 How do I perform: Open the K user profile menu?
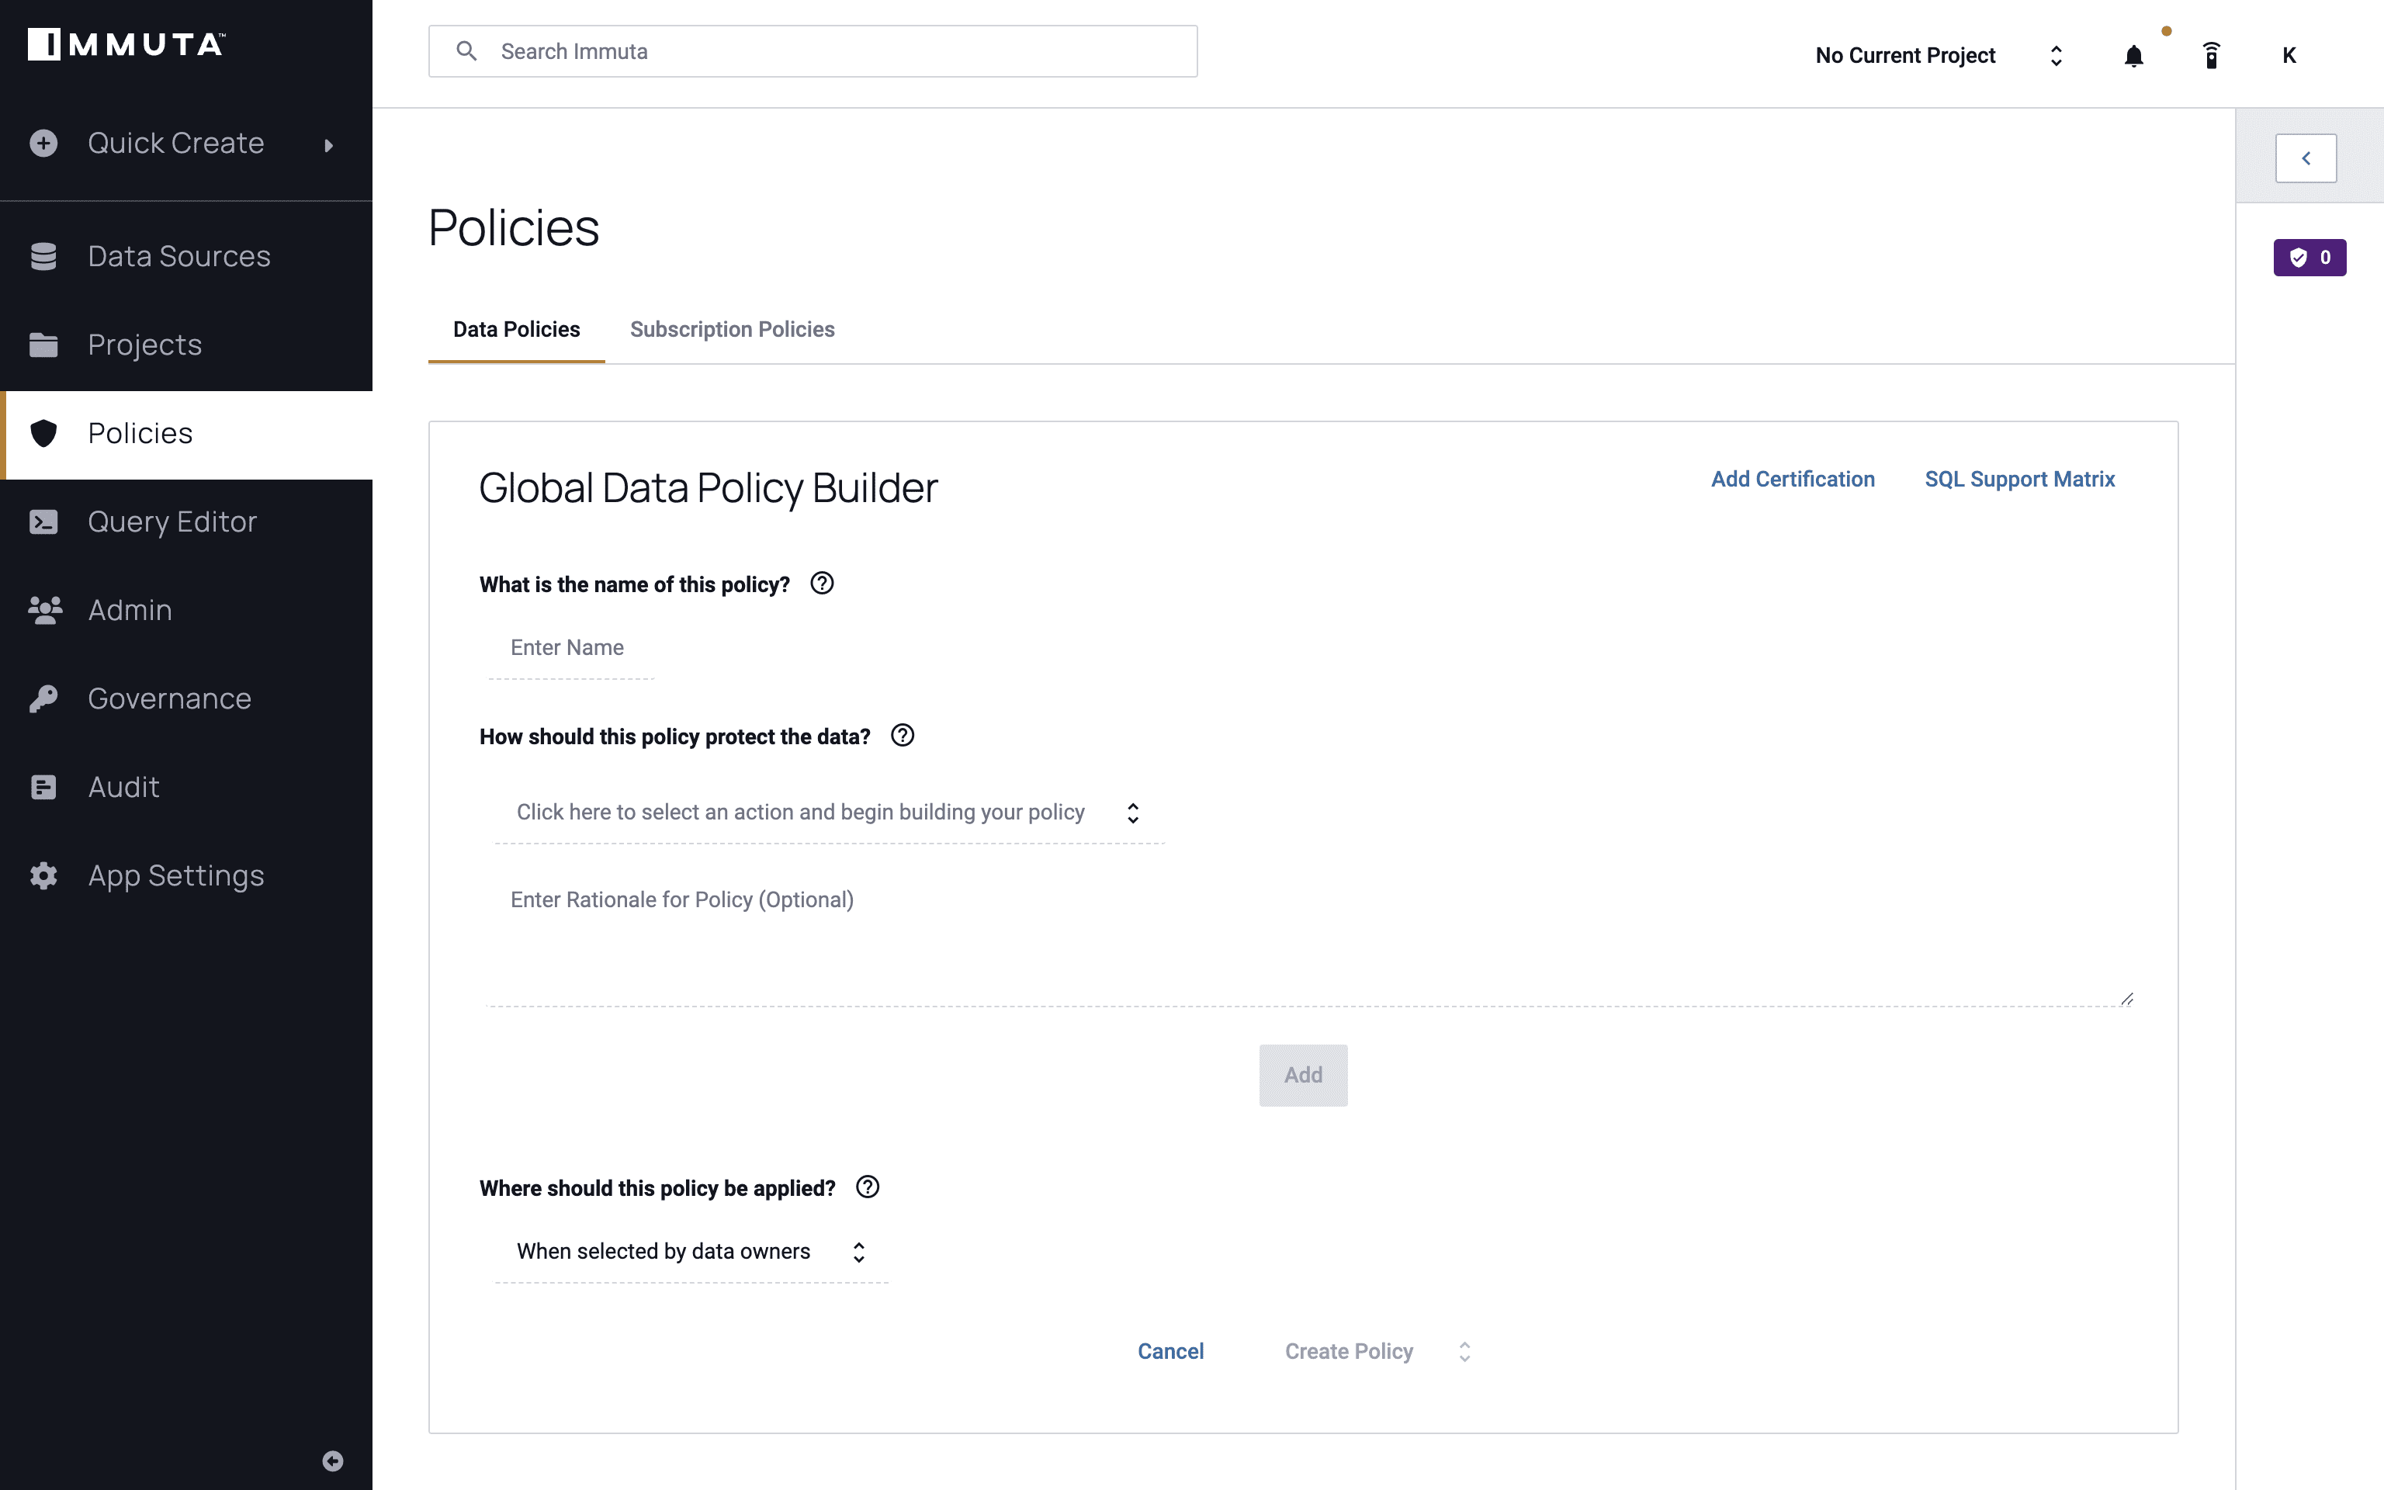coord(2289,55)
